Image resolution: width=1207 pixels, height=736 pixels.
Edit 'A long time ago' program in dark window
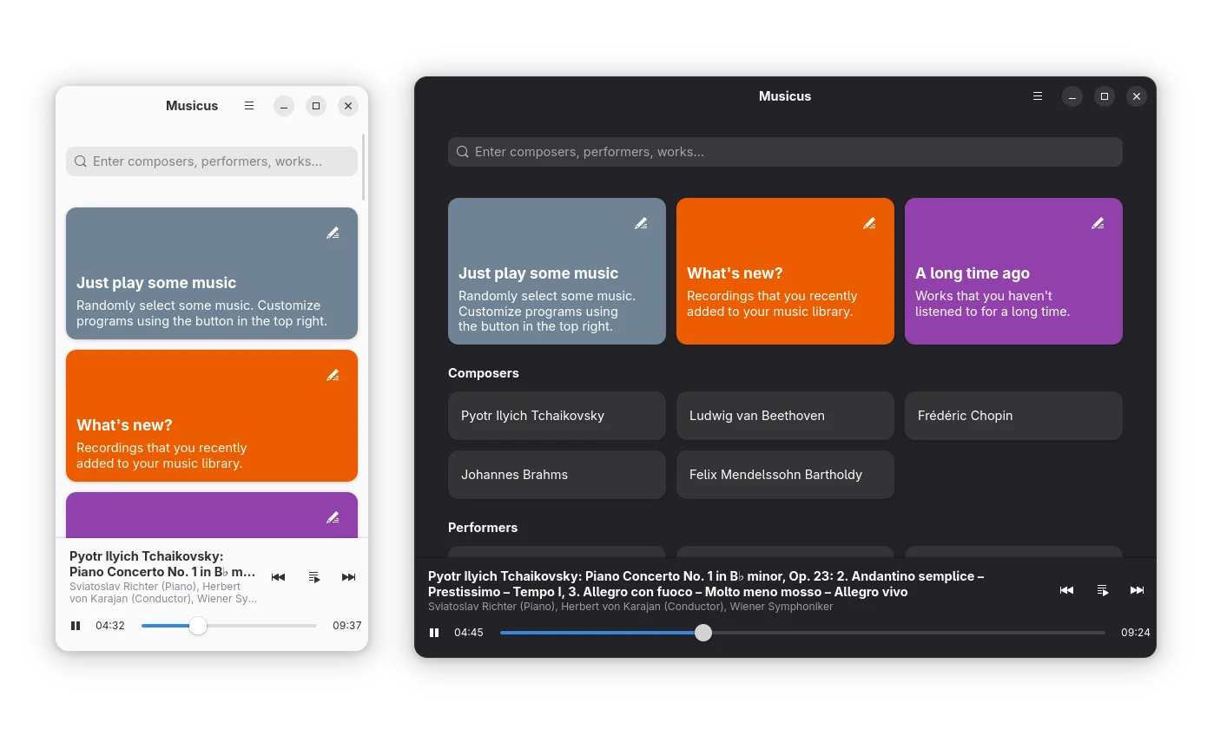click(1098, 223)
